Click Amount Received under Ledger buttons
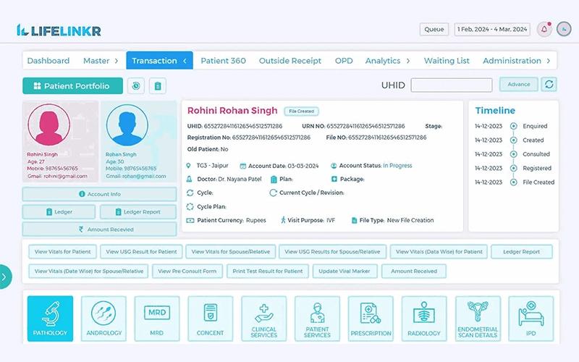Screen dimensions: 579x362 pos(99,229)
